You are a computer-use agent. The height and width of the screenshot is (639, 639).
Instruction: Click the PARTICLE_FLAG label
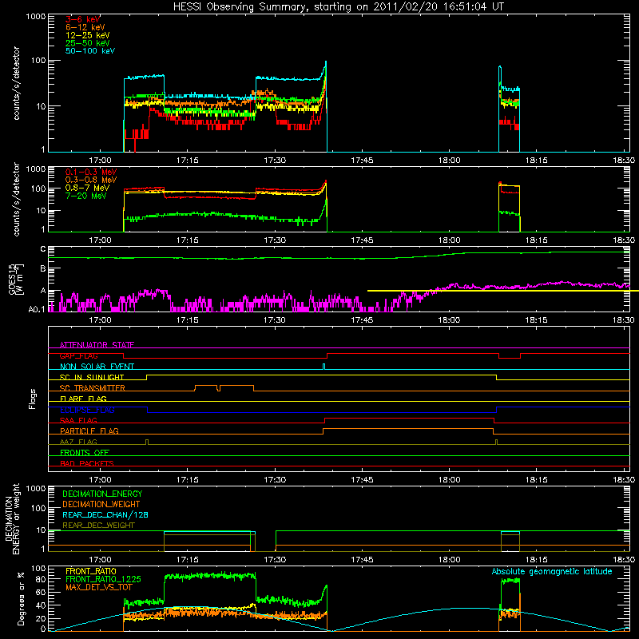[x=89, y=431]
